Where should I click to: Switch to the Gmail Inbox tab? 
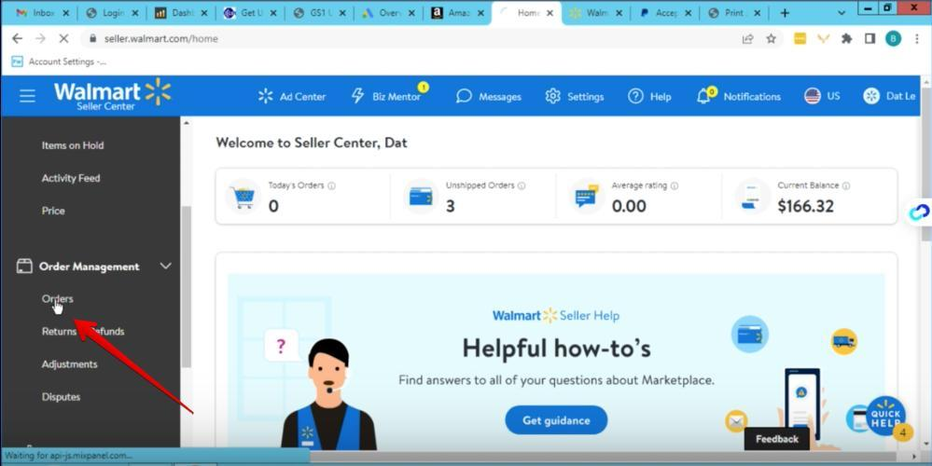[42, 13]
